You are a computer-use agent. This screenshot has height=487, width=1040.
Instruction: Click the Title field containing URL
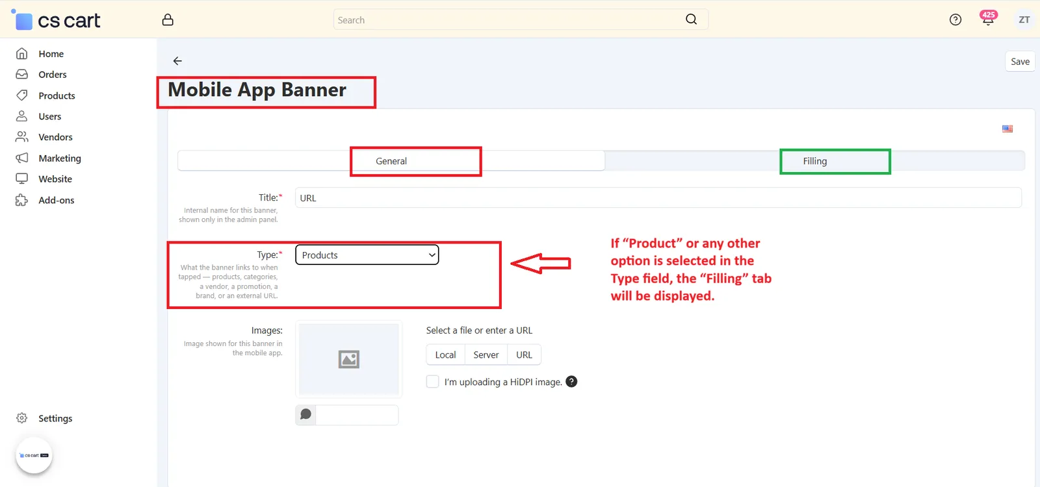tap(658, 198)
